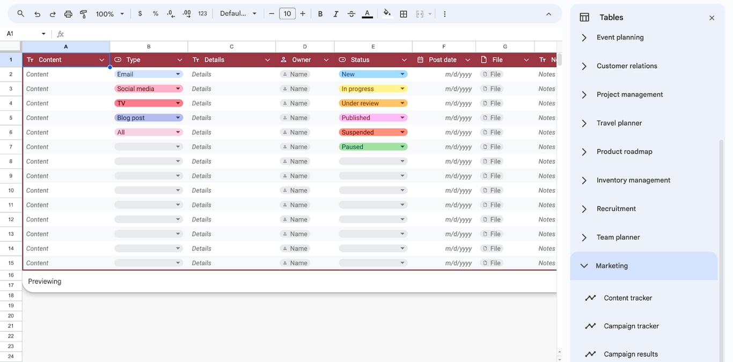Click the Campaign tracker trend icon

click(590, 326)
